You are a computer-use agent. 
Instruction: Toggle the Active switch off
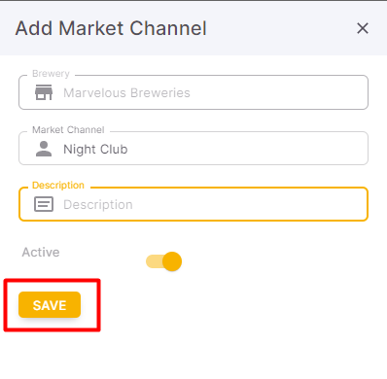[163, 261]
